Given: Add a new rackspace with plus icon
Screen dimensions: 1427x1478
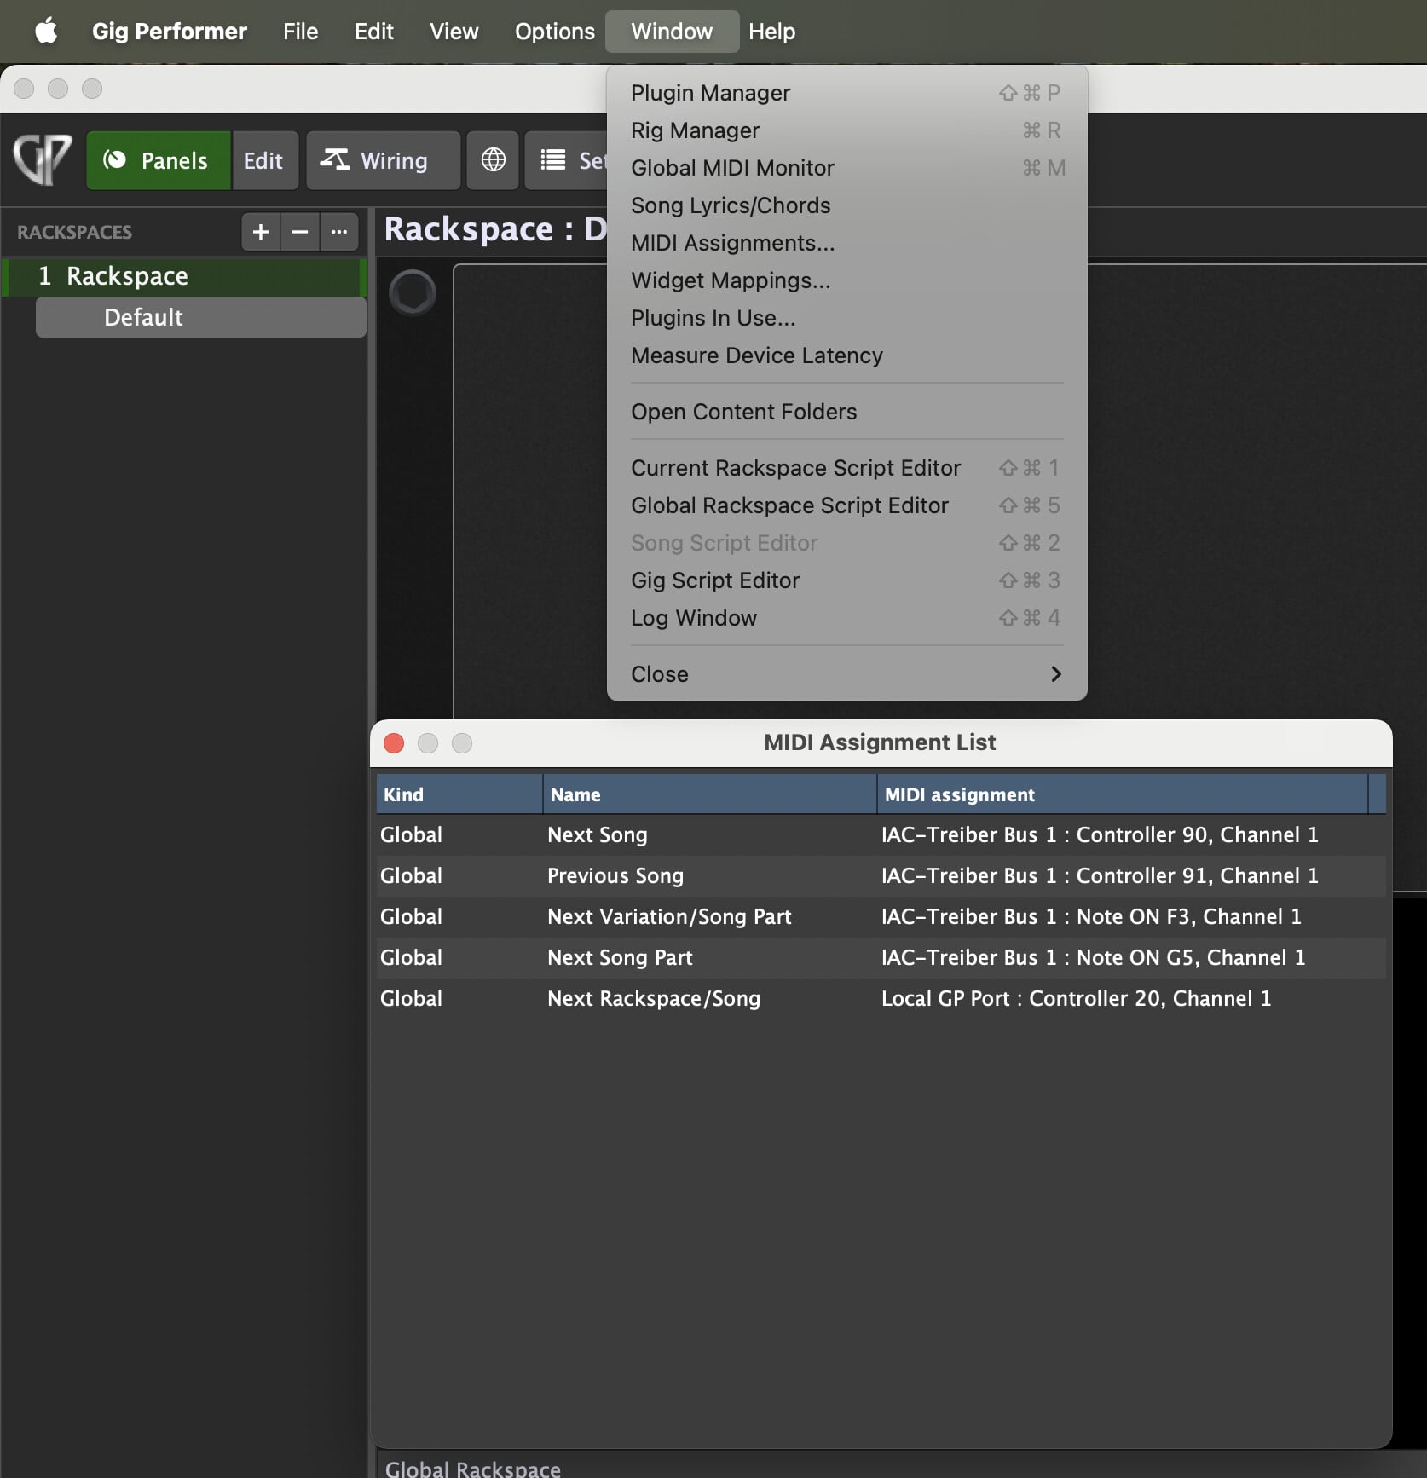Looking at the screenshot, I should 261,232.
